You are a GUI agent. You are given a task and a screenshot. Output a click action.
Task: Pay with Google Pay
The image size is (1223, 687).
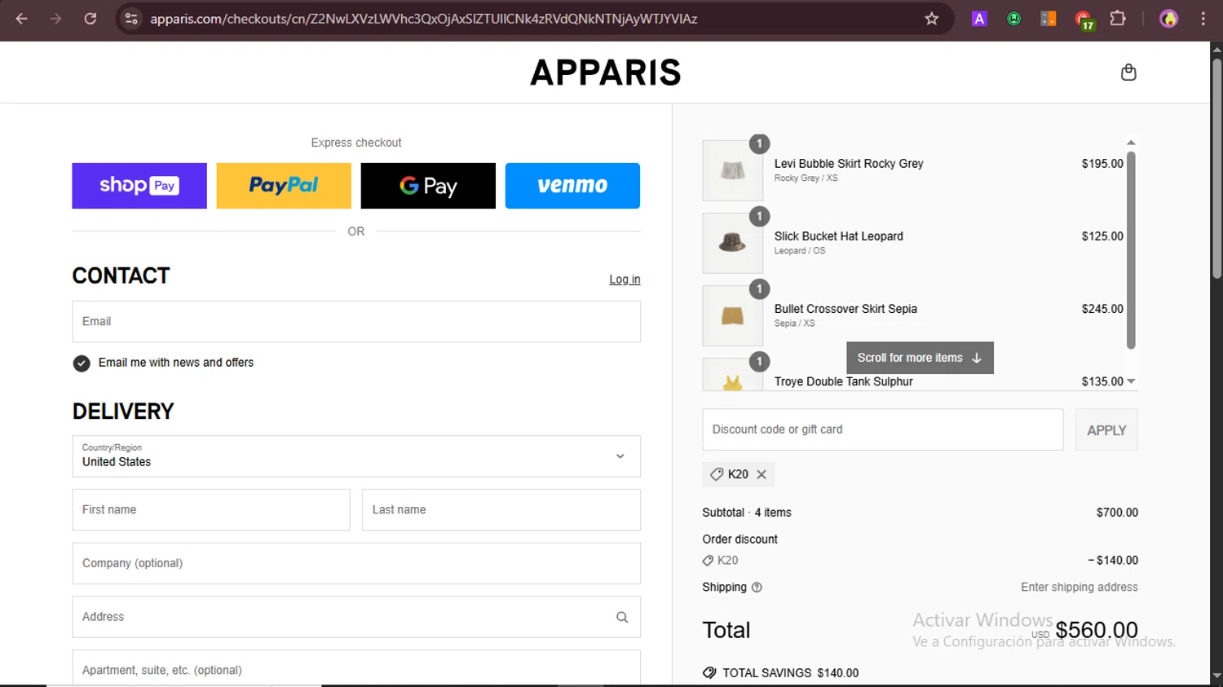tap(428, 186)
